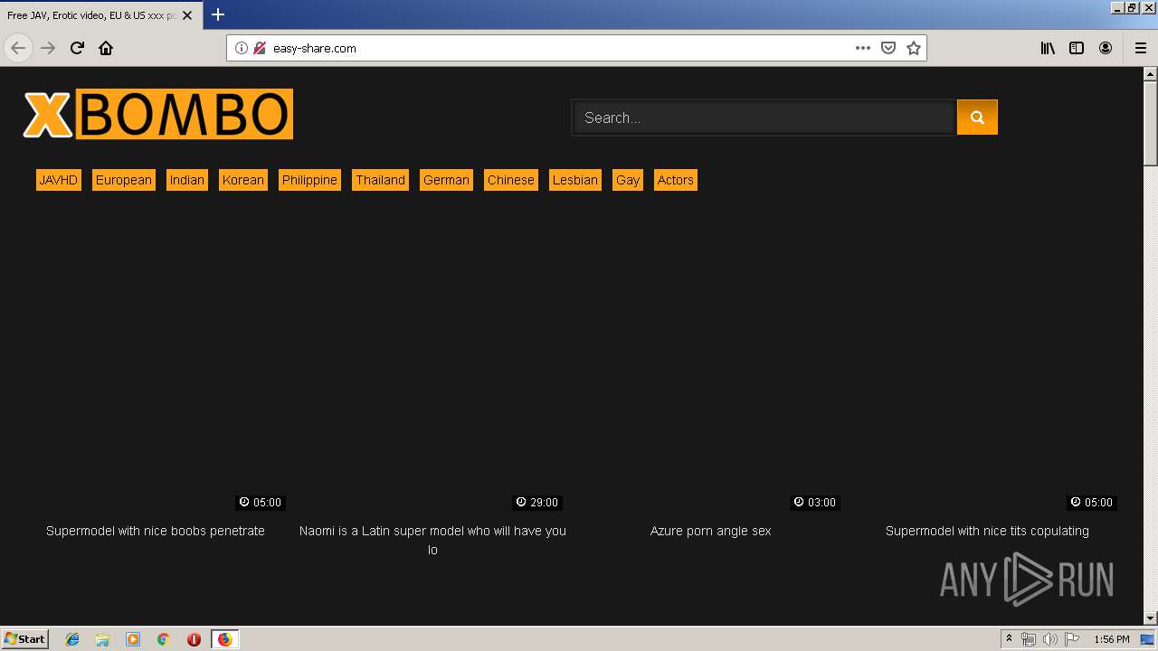Open the Indian category
Viewport: 1158px width, 651px height.
point(187,180)
